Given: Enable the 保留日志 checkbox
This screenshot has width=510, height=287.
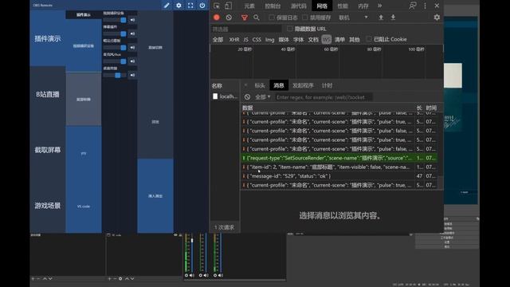Looking at the screenshot, I should point(271,18).
